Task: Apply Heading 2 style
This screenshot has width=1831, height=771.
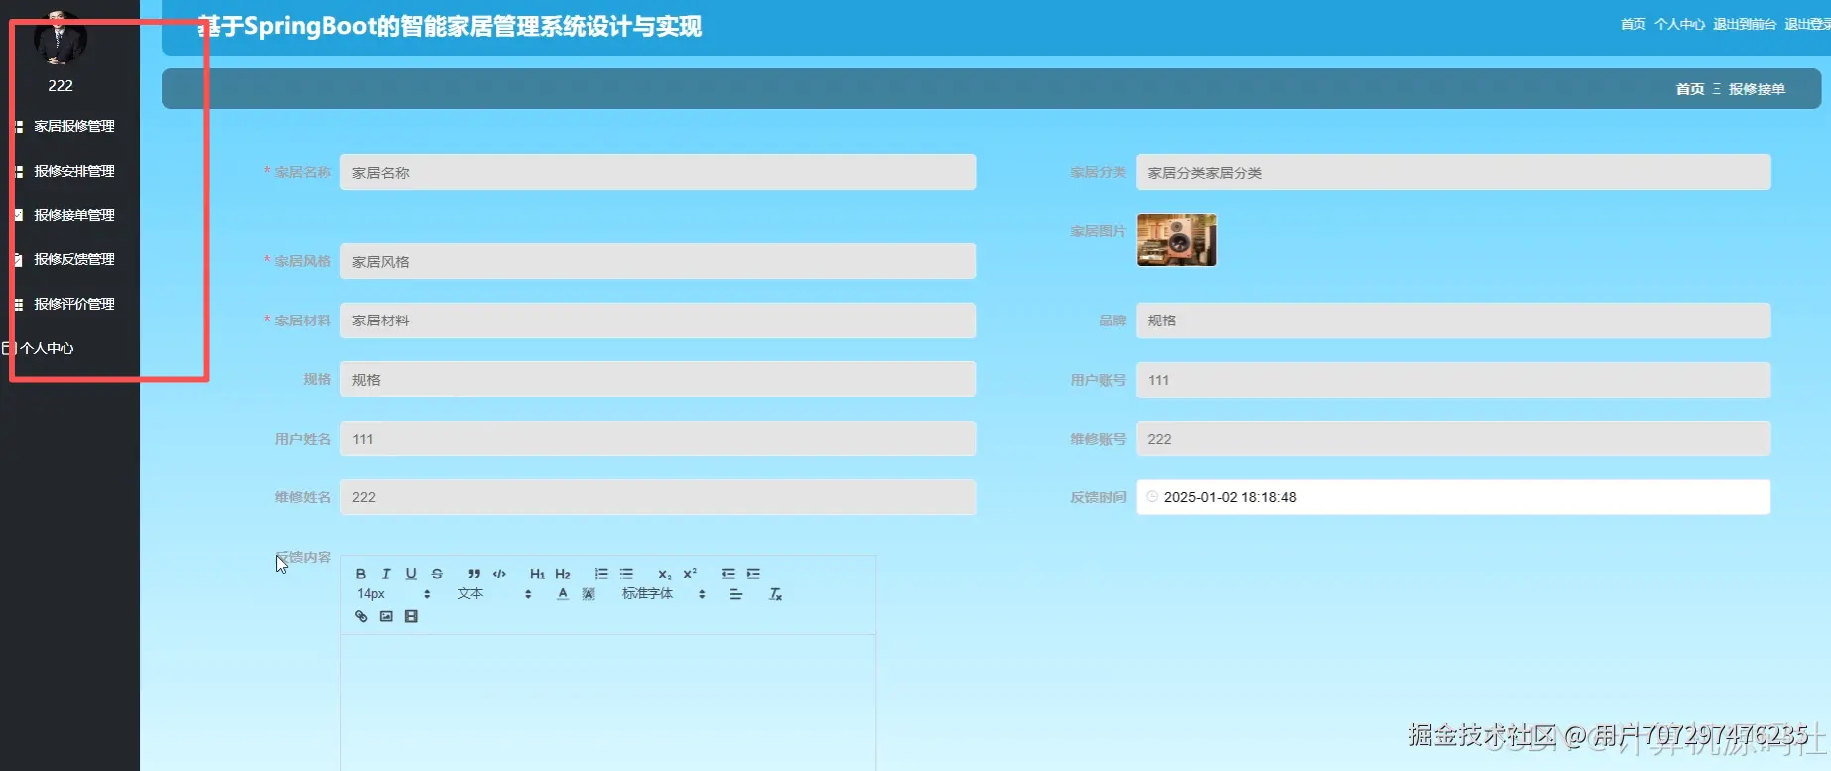Action: (x=563, y=574)
